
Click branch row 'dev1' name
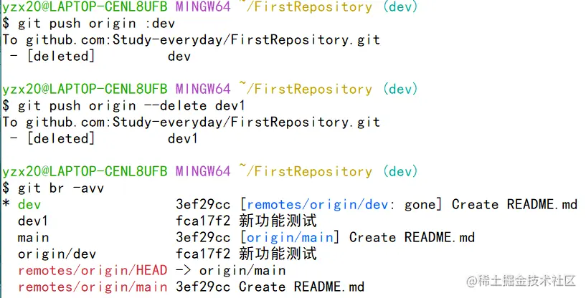(33, 221)
